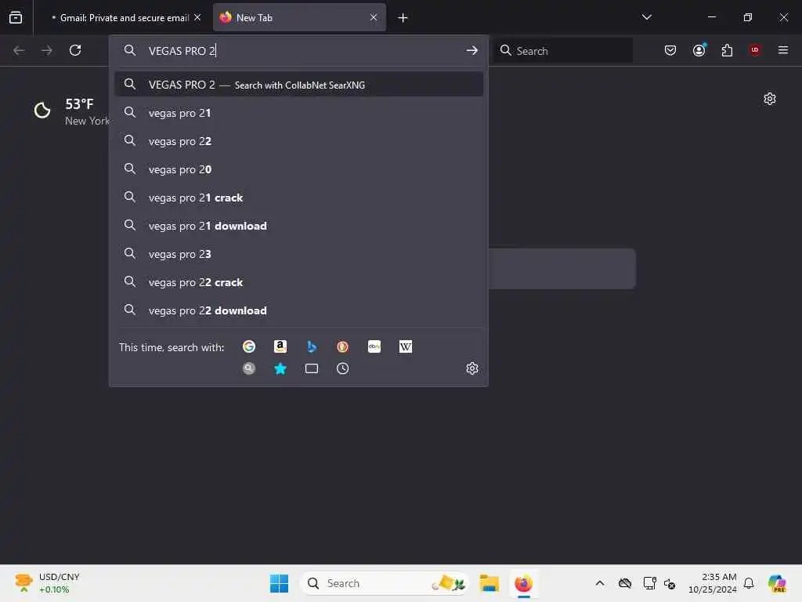Open clock showing 2:35 AM
This screenshot has width=802, height=602.
713,583
